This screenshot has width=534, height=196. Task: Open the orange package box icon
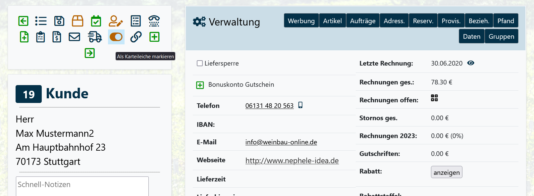point(78,21)
